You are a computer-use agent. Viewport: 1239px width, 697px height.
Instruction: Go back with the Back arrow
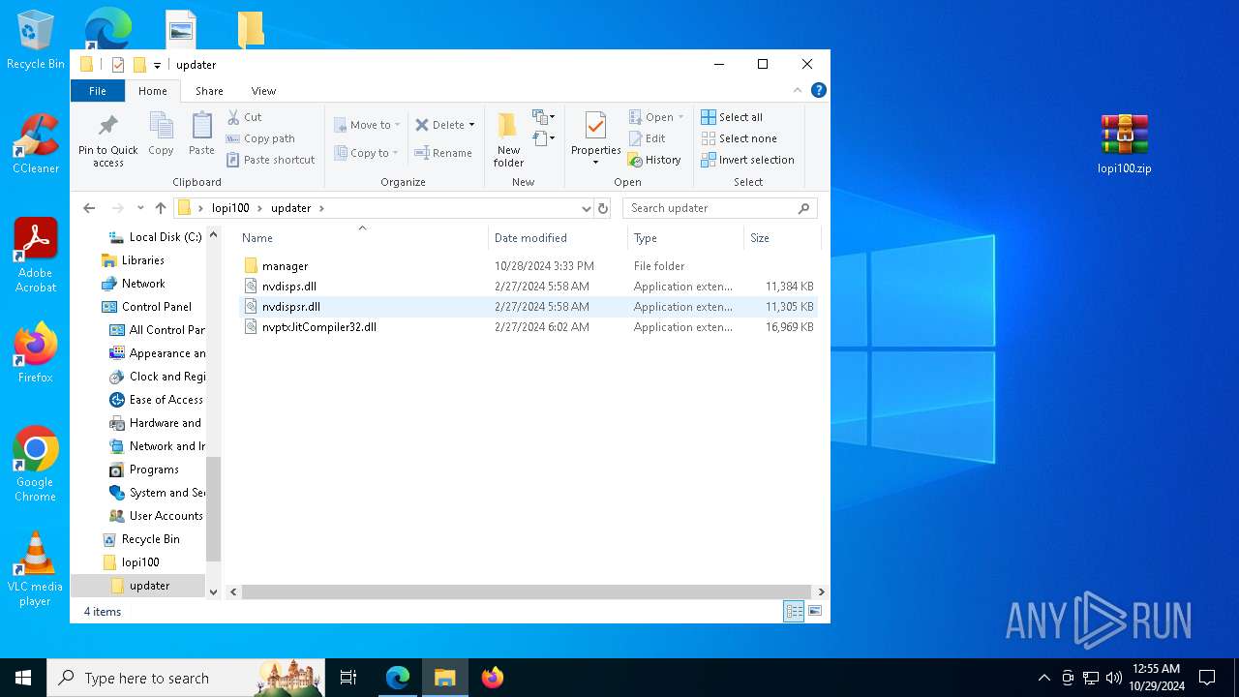pos(89,208)
